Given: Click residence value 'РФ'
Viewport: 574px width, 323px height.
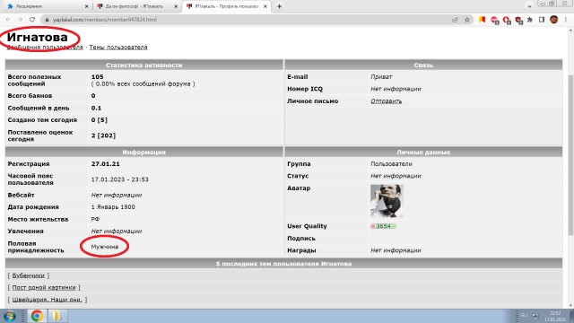Looking at the screenshot, I should click(x=95, y=219).
